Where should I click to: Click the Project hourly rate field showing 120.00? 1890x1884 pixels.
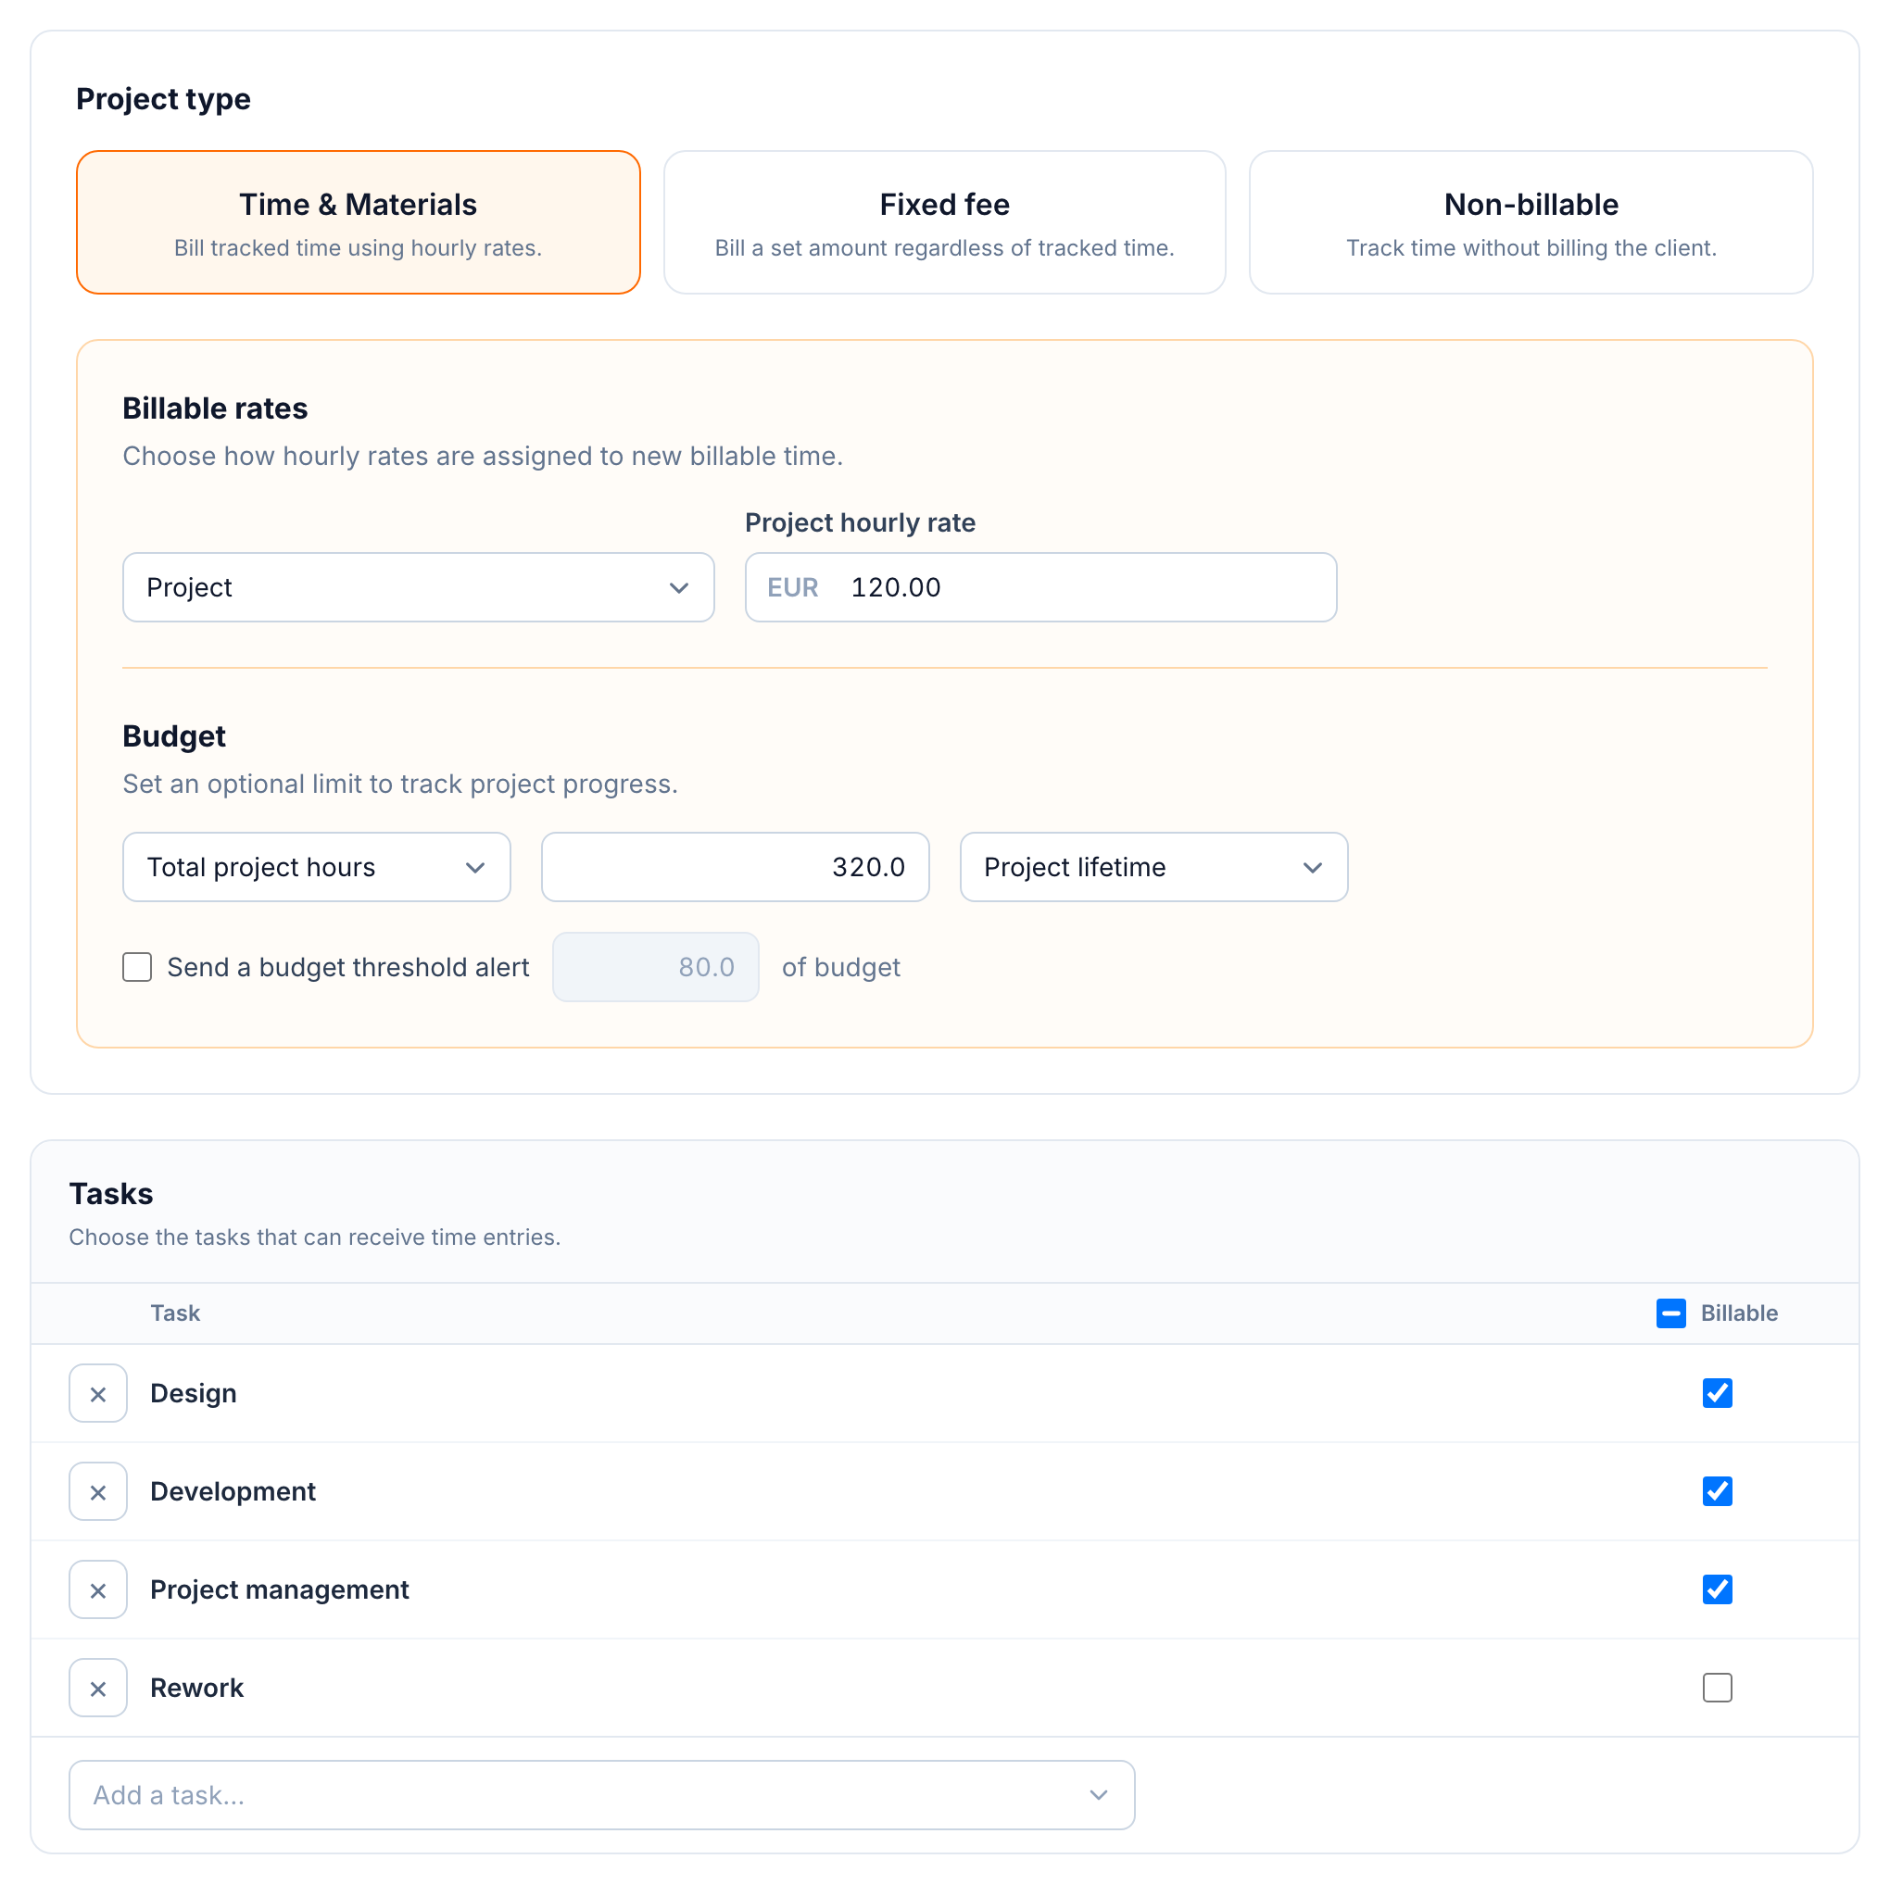click(1040, 587)
